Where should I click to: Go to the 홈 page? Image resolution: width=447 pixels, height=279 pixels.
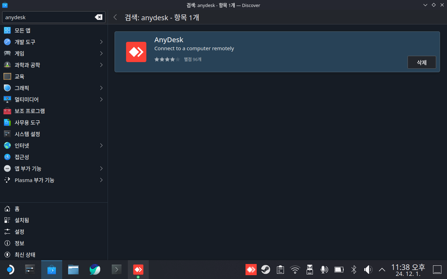pos(54,209)
